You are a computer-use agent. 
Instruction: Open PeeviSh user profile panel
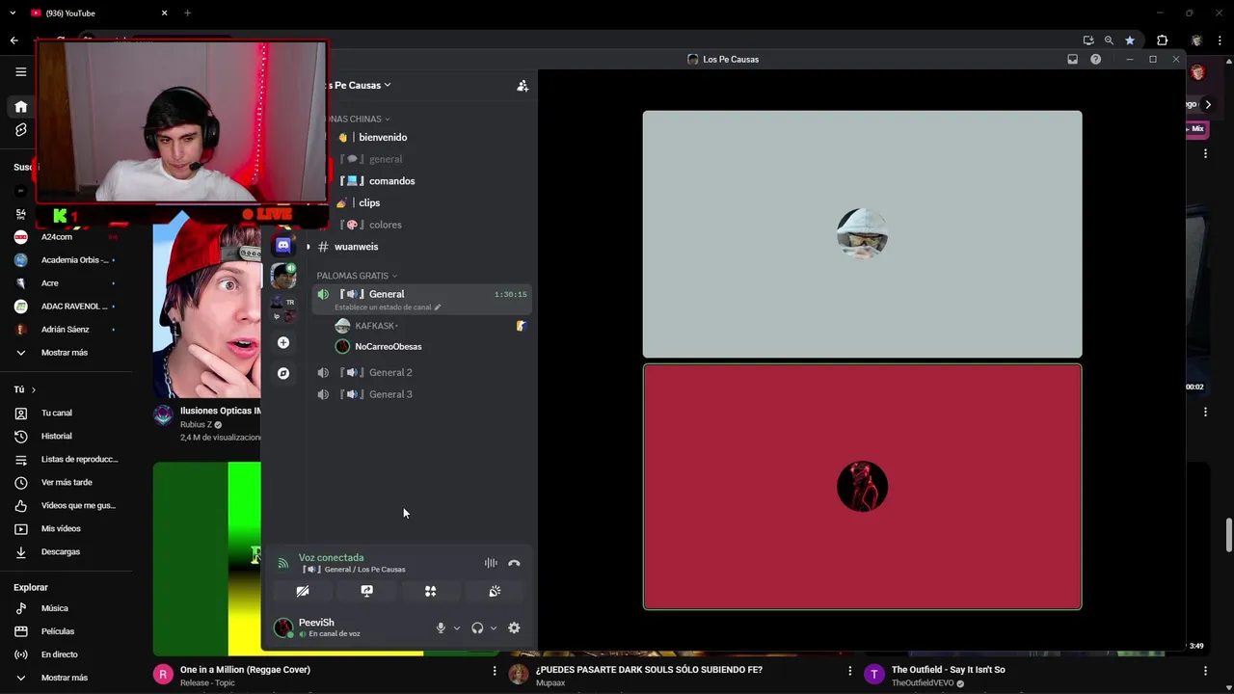point(328,627)
